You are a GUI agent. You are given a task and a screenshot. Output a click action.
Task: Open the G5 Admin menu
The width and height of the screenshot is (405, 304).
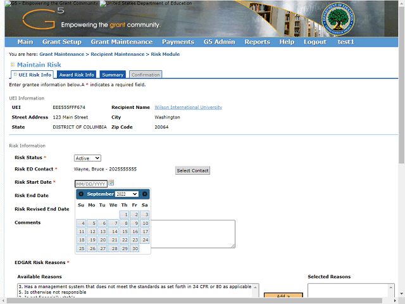pyautogui.click(x=220, y=42)
